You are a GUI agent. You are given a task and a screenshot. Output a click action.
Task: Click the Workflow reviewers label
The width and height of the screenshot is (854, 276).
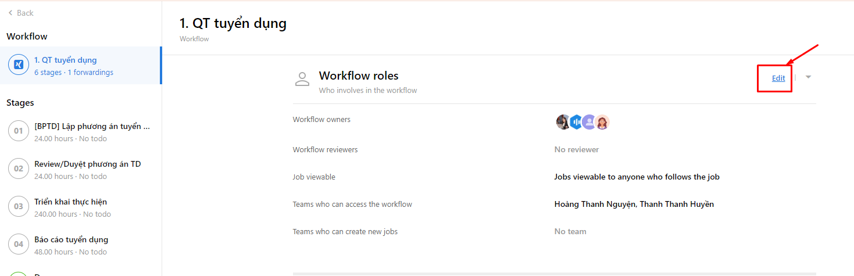pos(326,150)
